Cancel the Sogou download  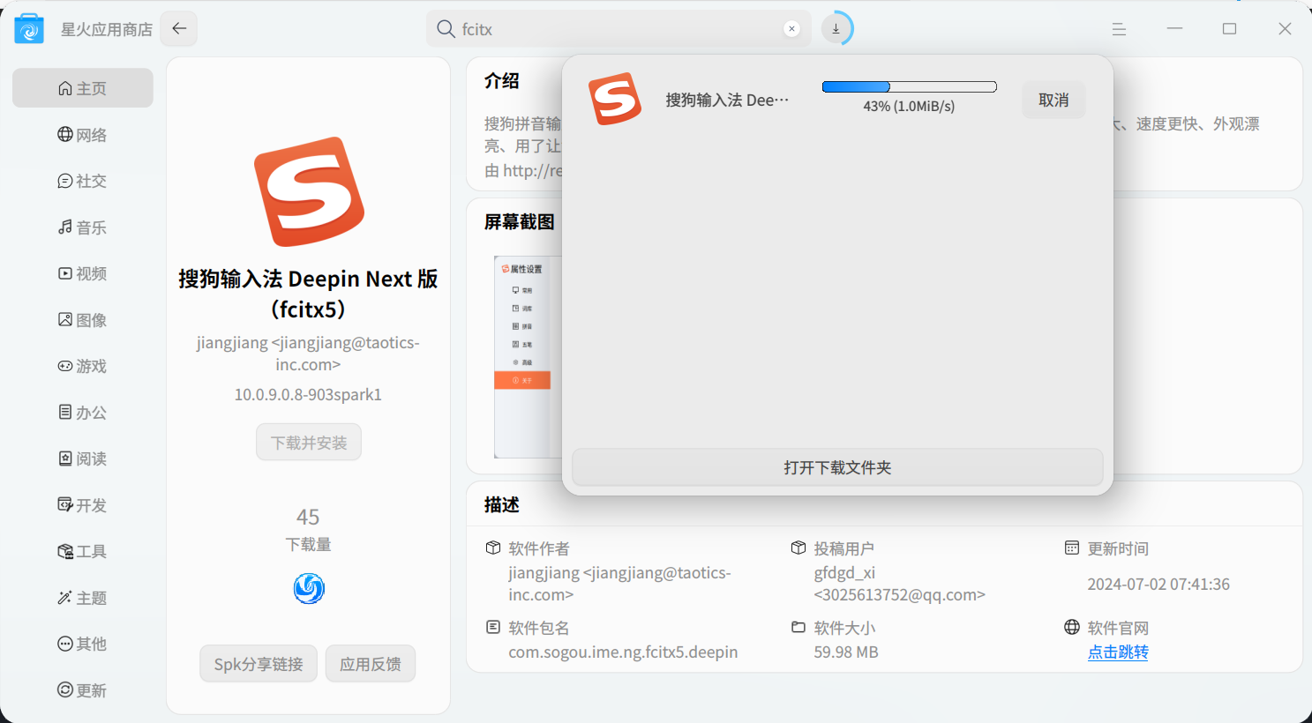click(x=1053, y=100)
